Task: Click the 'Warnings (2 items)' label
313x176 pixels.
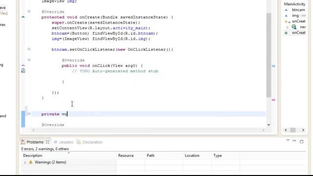Action: coord(50,162)
